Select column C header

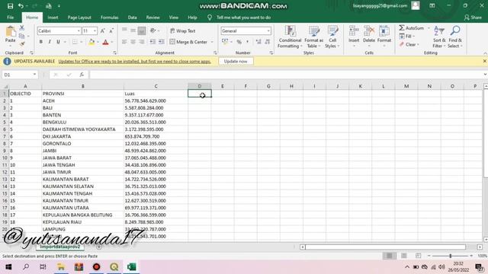[156, 86]
